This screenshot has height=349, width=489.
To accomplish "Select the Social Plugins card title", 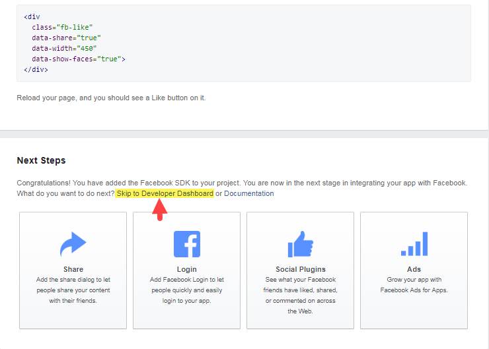I will coord(300,269).
